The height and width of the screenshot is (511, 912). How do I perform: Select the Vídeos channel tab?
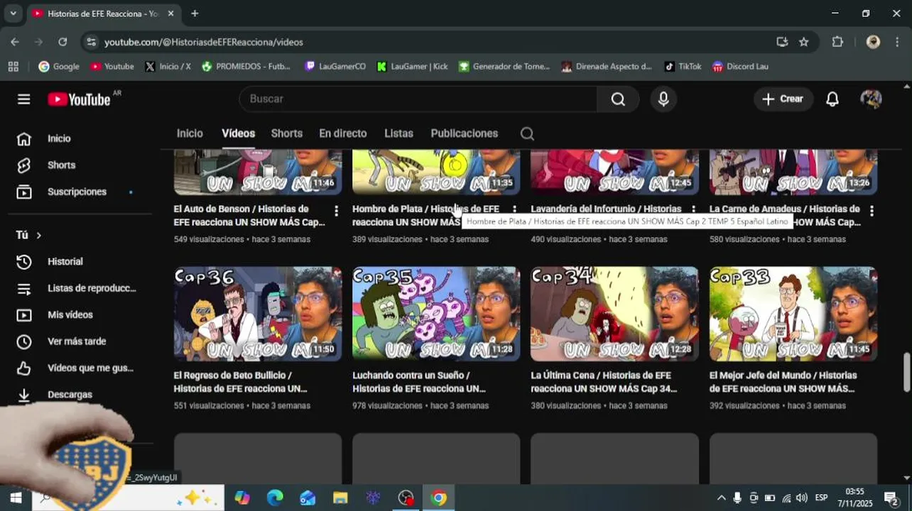tap(238, 133)
